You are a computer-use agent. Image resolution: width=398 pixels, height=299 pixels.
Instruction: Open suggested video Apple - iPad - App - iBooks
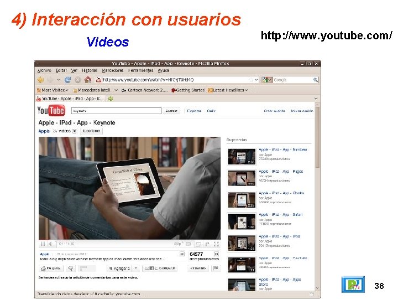tap(281, 193)
